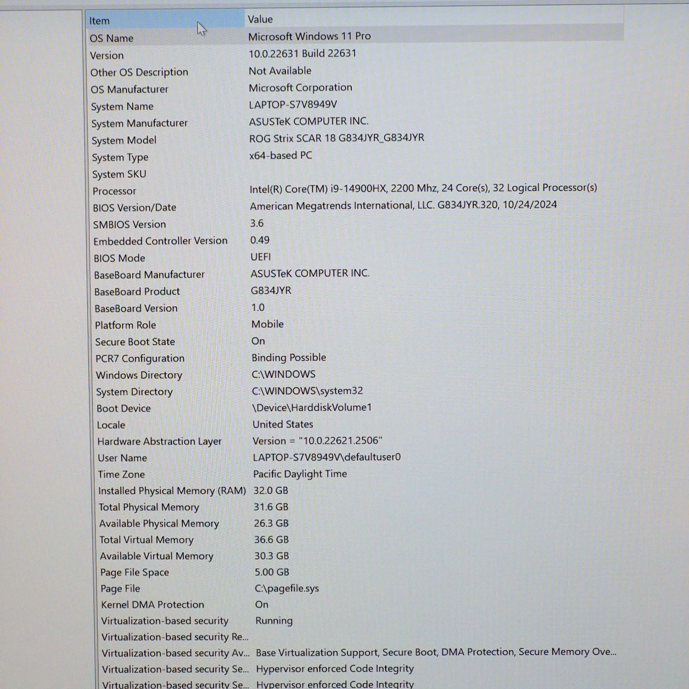Select the User Name row label
The image size is (689, 689).
point(122,458)
